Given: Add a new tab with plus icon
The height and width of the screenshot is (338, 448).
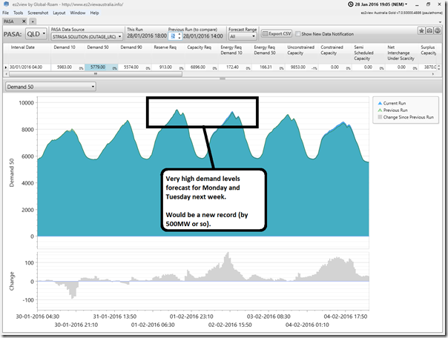Looking at the screenshot, I should tap(33, 21).
